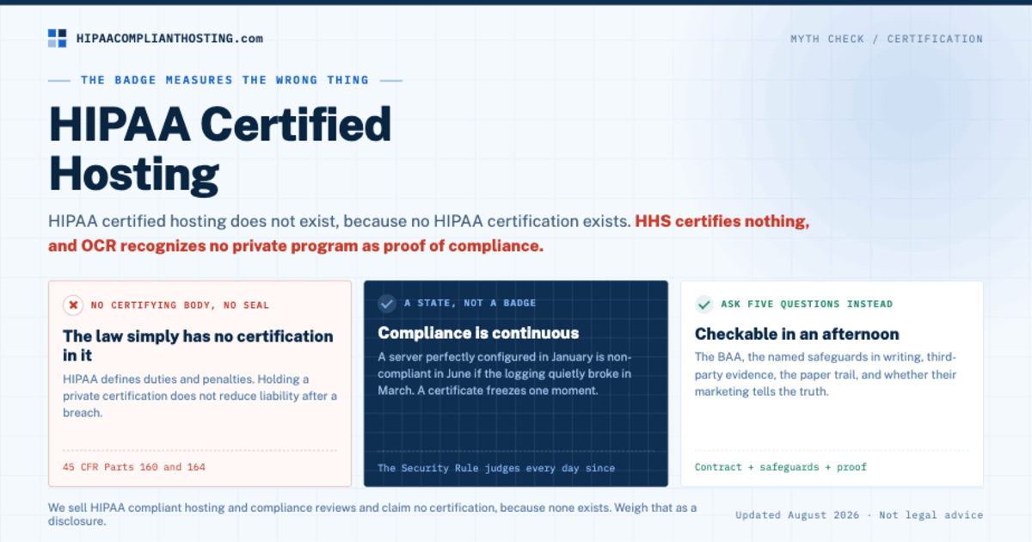Click the 'The BAA, the named safeguards' paragraph
Viewport: 1032px width, 542px height.
(x=826, y=374)
